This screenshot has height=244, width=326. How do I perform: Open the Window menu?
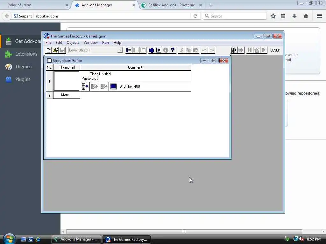pyautogui.click(x=91, y=43)
